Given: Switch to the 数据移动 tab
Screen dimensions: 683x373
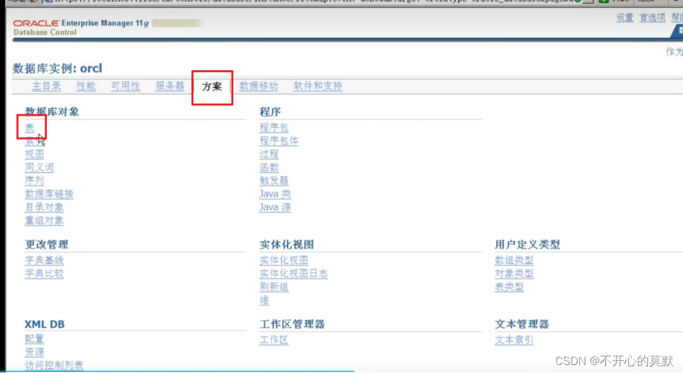Looking at the screenshot, I should [x=259, y=86].
